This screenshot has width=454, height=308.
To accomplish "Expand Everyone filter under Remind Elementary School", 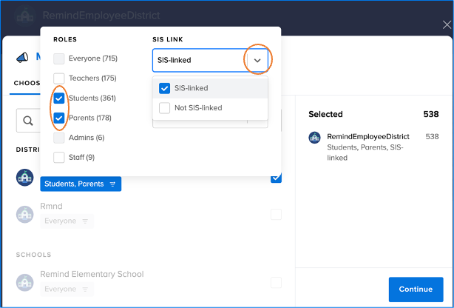I will (x=67, y=288).
